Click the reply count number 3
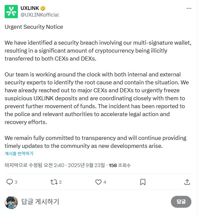This screenshot has height=216, width=204. [16, 182]
